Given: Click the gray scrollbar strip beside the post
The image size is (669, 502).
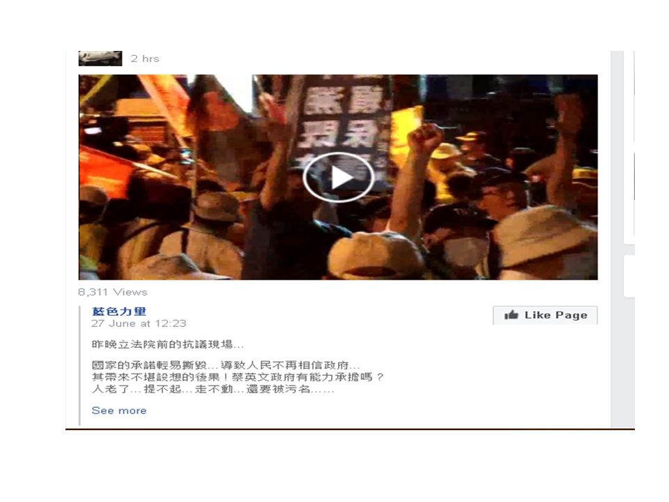Looking at the screenshot, I should click(617, 239).
